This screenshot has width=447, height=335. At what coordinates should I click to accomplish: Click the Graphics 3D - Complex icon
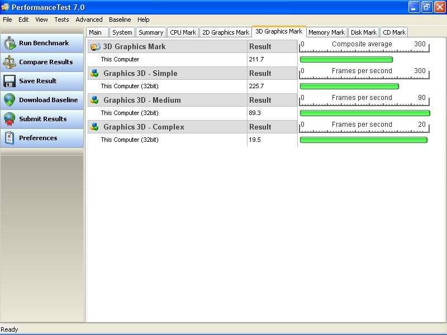(x=95, y=127)
